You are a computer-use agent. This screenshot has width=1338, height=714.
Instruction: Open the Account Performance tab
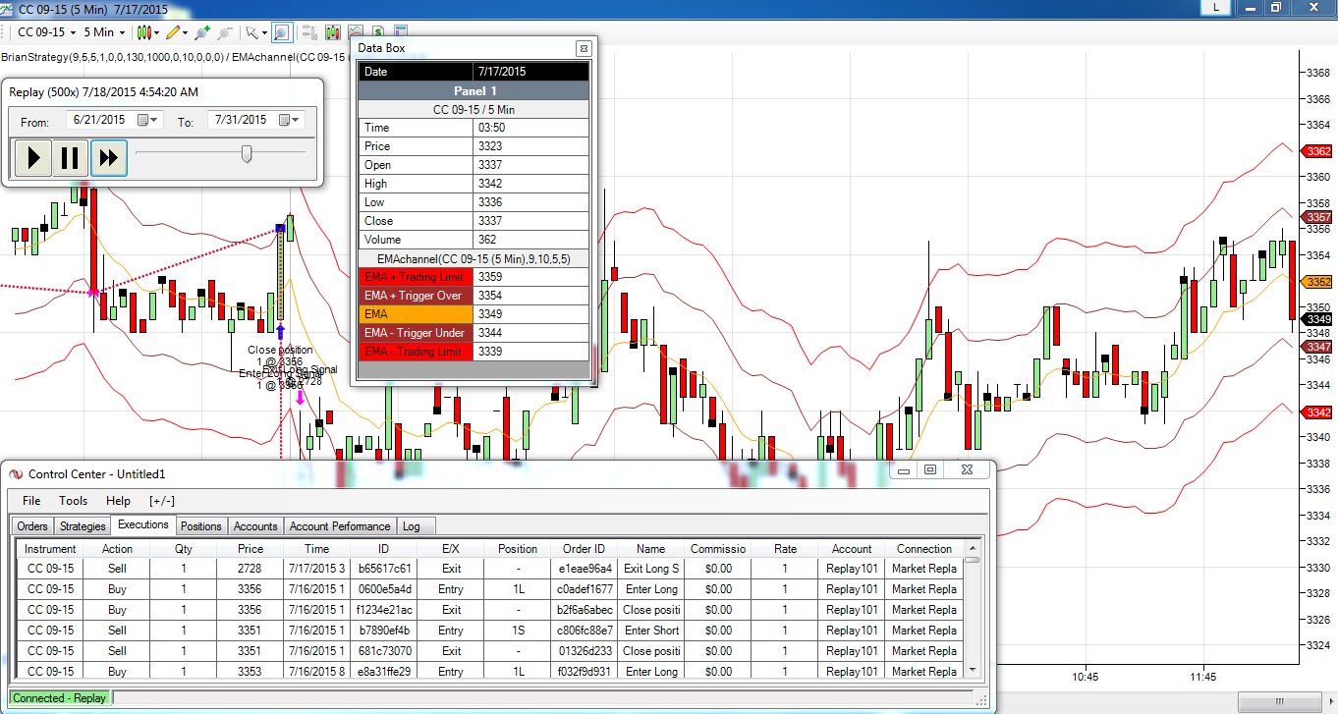[340, 526]
